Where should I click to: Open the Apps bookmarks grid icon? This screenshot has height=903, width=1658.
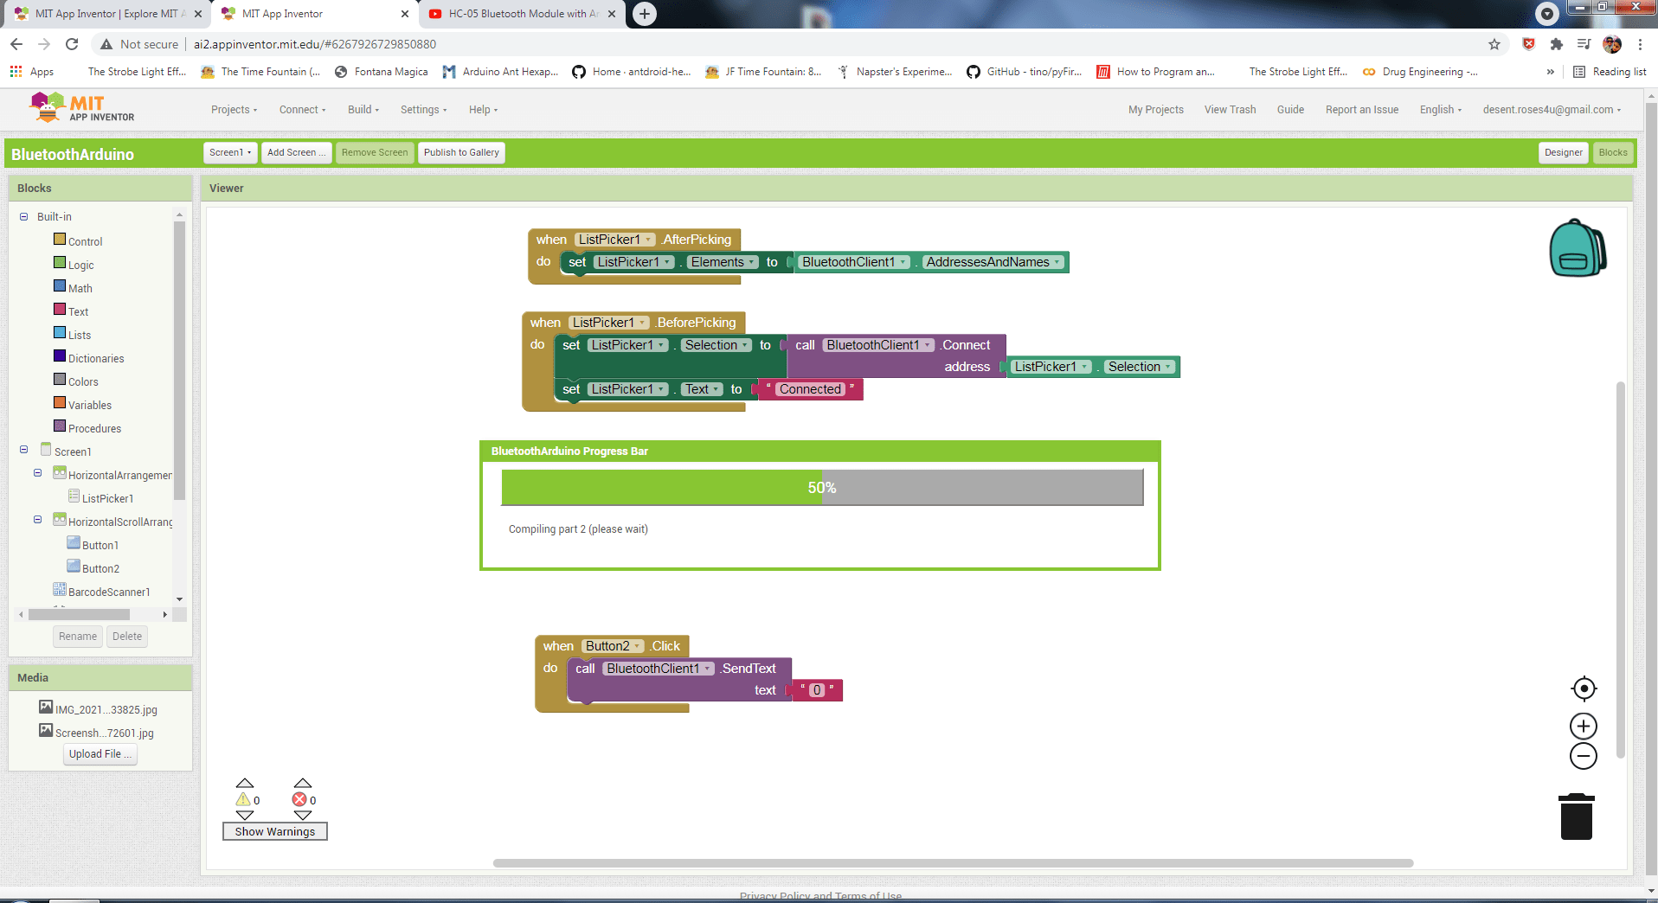(16, 72)
